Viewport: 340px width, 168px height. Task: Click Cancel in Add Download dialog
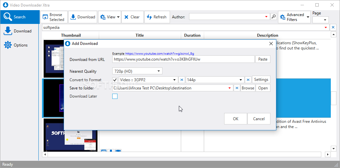pyautogui.click(x=259, y=119)
